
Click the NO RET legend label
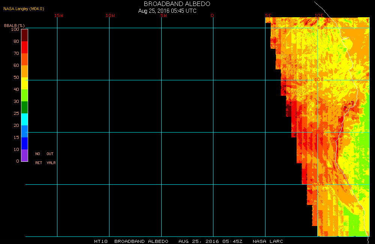pos(39,158)
